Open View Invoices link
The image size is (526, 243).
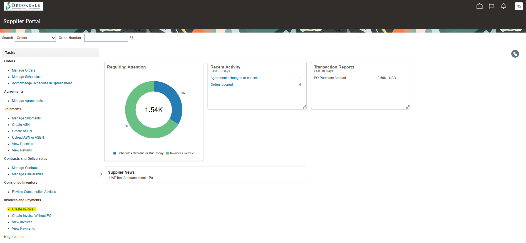point(22,222)
